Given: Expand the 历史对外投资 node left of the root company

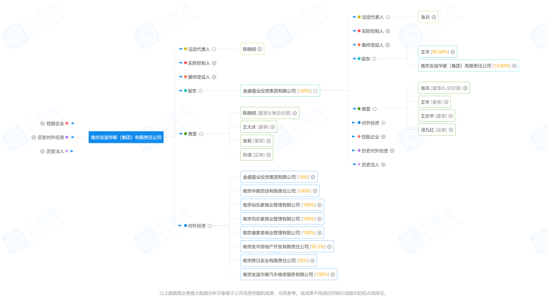Looking at the screenshot, I should coord(33,137).
